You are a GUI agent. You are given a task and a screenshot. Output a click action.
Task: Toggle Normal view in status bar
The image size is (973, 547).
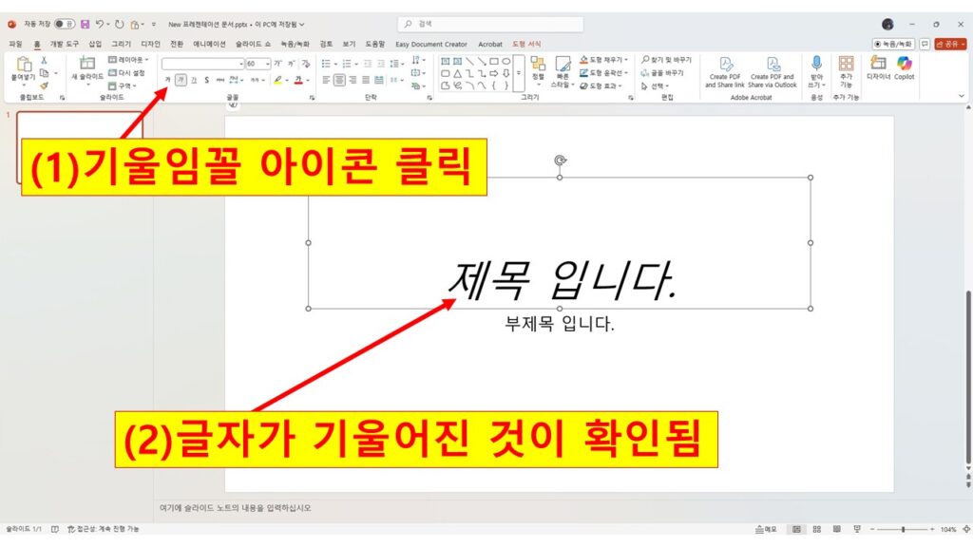click(x=796, y=529)
